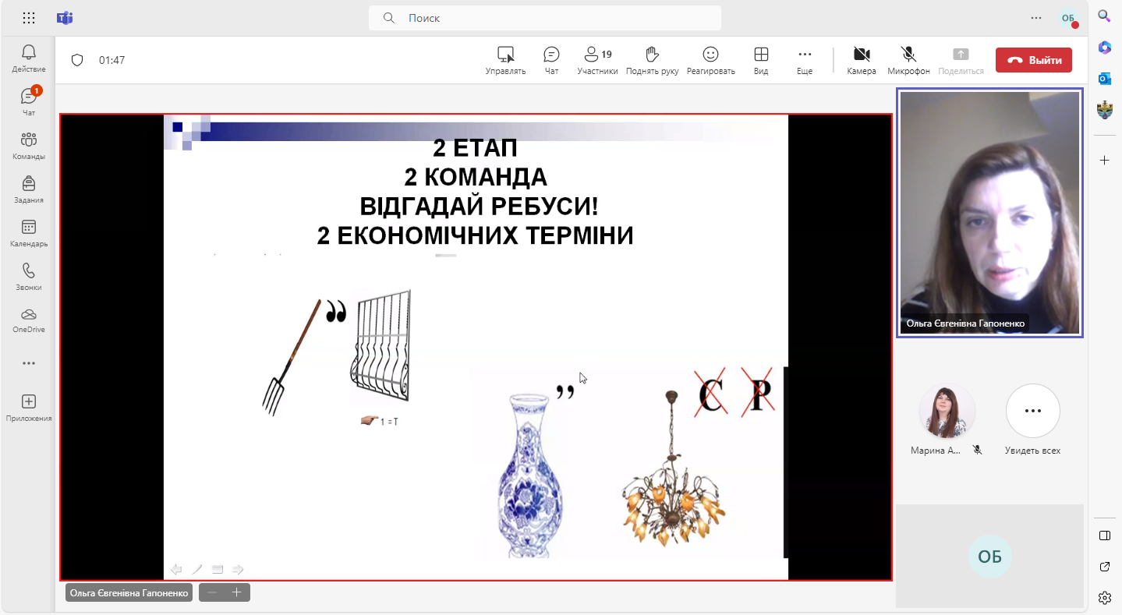Go to previous slide arrow

pyautogui.click(x=176, y=569)
